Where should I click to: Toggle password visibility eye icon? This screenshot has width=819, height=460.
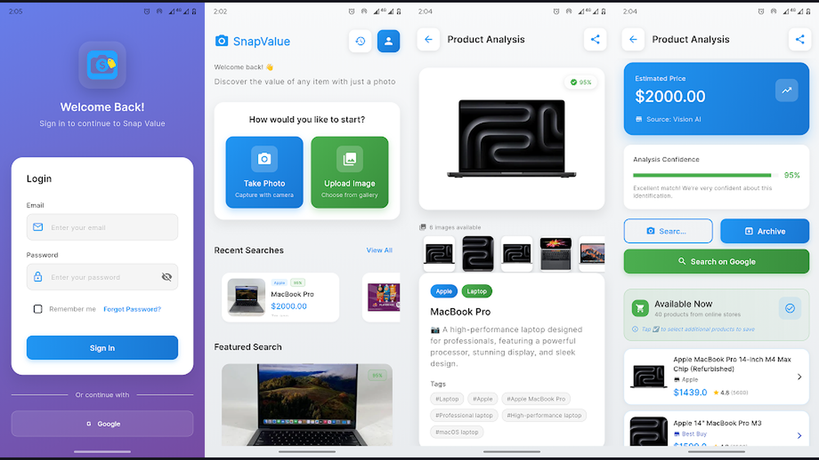click(x=167, y=277)
